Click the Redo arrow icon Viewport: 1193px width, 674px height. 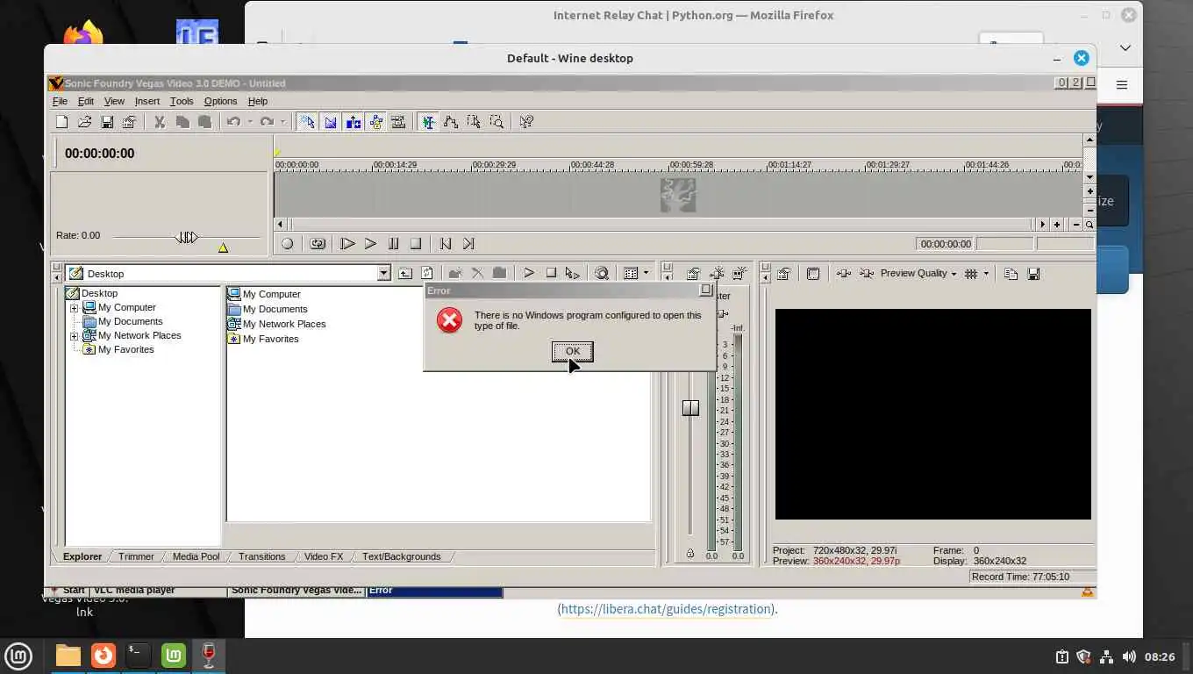point(267,122)
